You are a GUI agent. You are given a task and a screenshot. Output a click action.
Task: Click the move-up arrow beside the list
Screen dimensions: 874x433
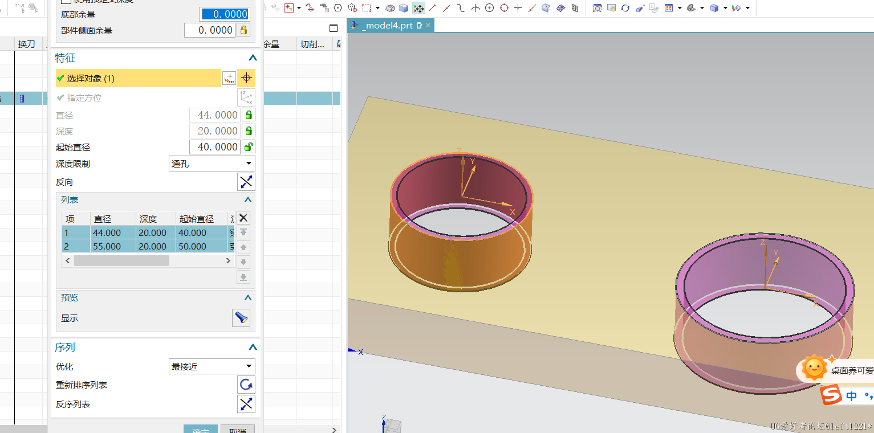point(243,247)
